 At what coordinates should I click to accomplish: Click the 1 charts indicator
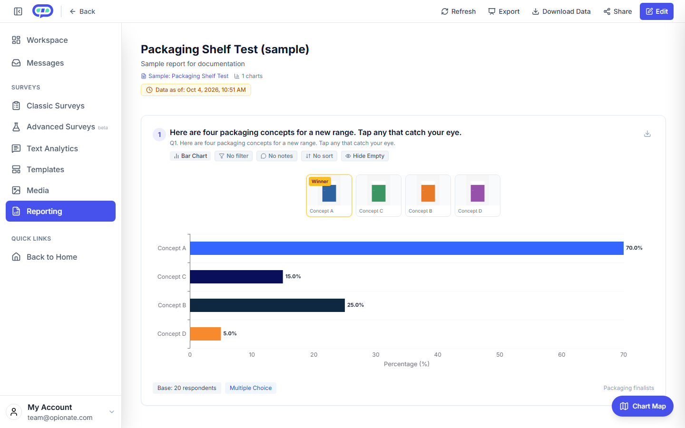tap(248, 76)
